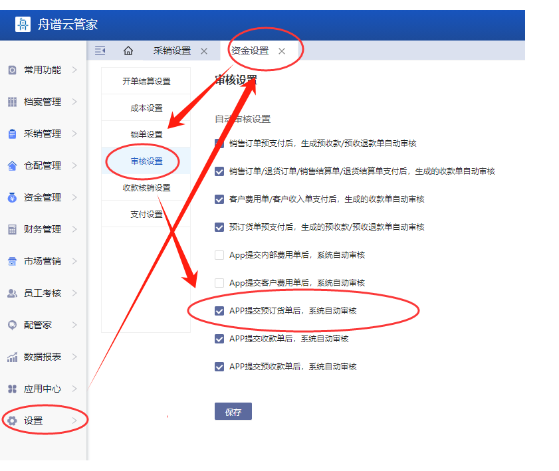559x471 pixels.
Task: Go to the home page icon tab
Action: (128, 51)
